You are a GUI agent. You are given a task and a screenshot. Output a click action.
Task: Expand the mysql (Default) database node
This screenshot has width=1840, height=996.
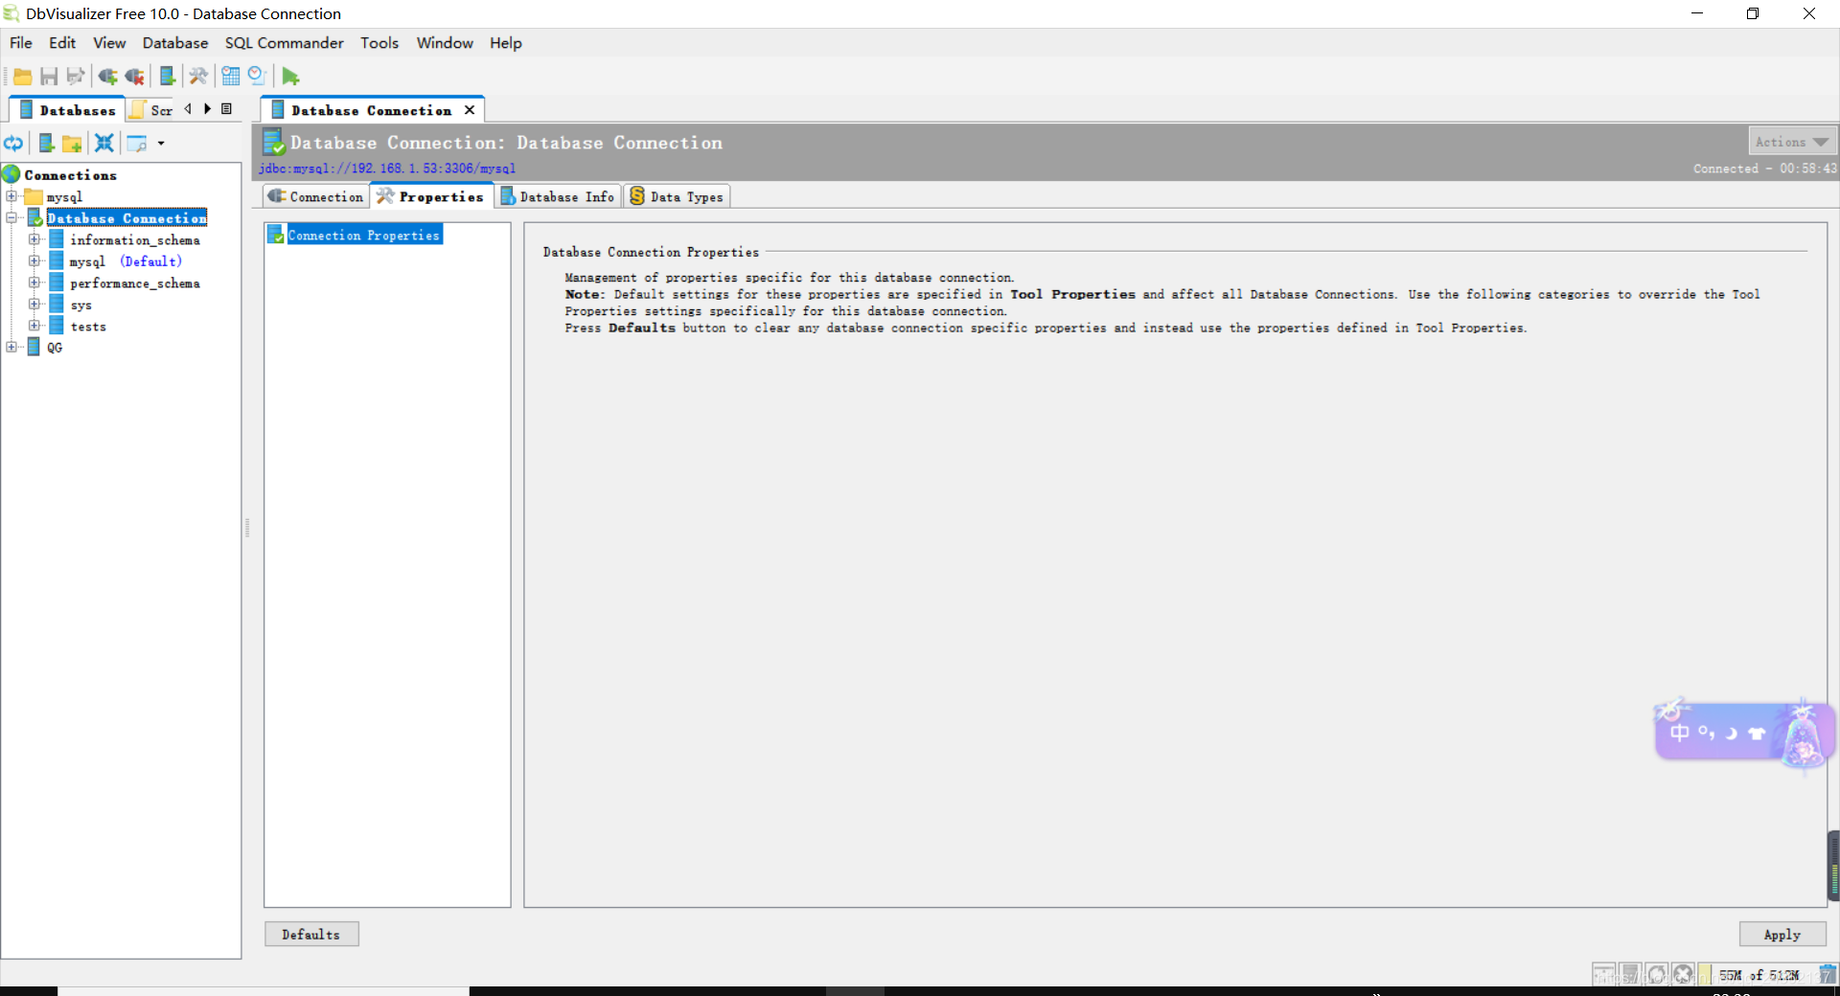(34, 260)
